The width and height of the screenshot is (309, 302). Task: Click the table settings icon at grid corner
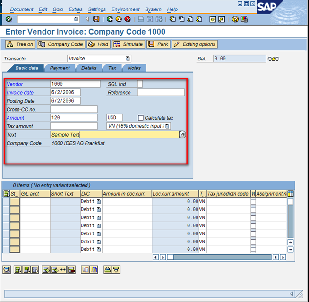pyautogui.click(x=291, y=194)
